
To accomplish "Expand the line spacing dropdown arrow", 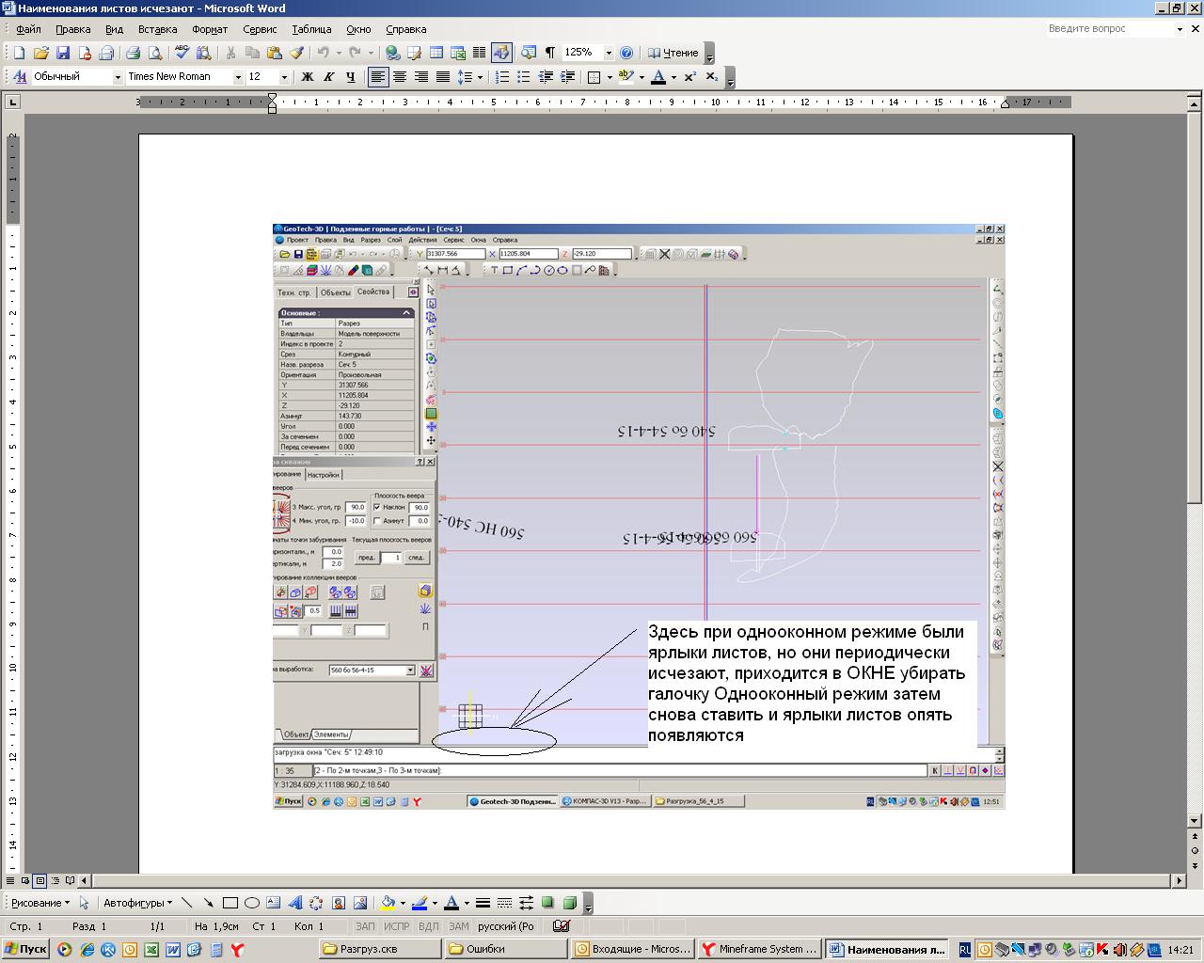I will coord(480,77).
